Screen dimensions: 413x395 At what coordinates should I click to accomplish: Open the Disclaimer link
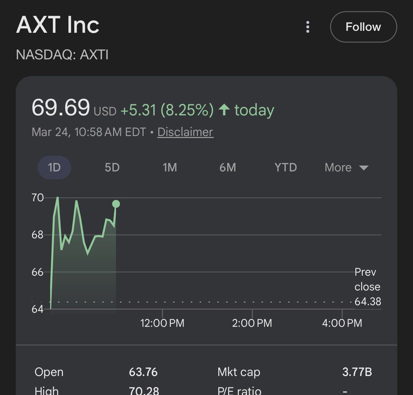click(185, 132)
